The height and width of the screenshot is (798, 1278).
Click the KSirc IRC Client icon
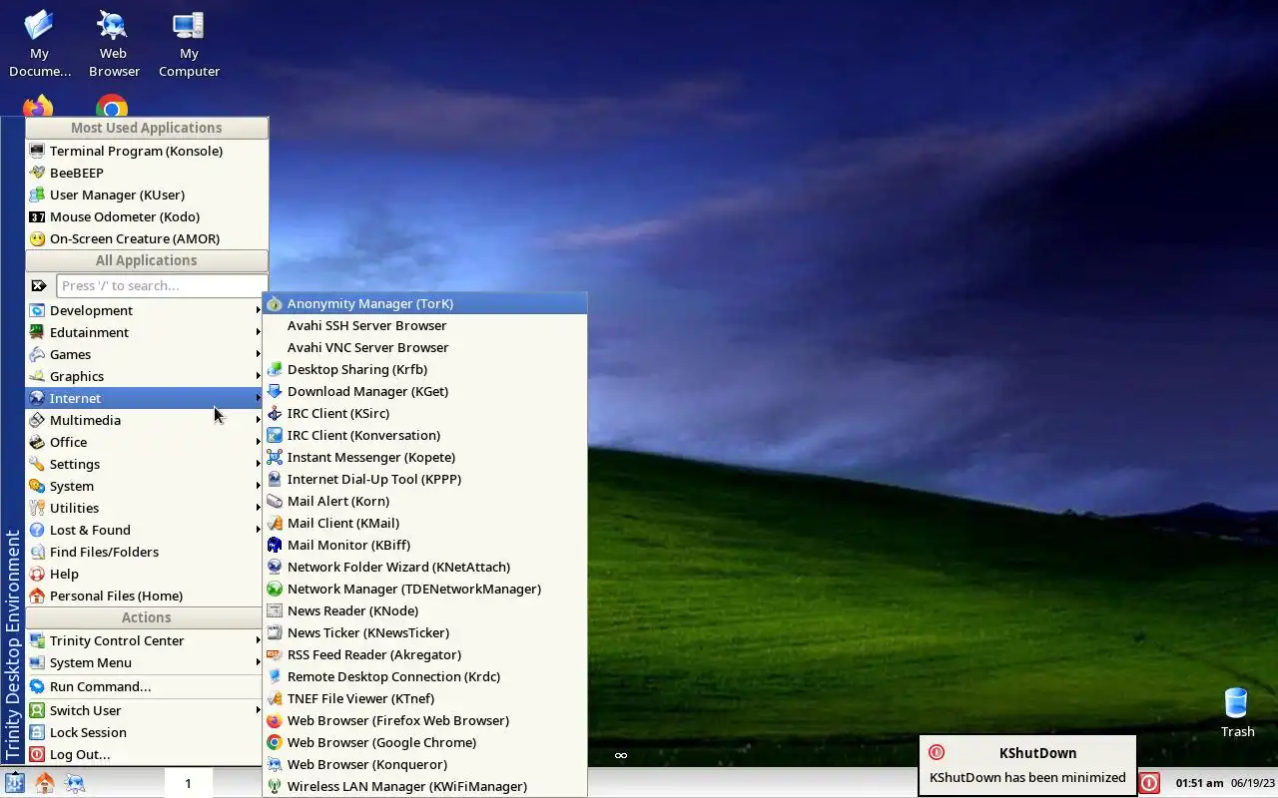click(275, 413)
